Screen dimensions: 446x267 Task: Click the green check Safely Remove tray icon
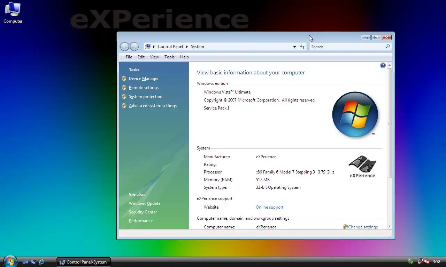click(411, 262)
